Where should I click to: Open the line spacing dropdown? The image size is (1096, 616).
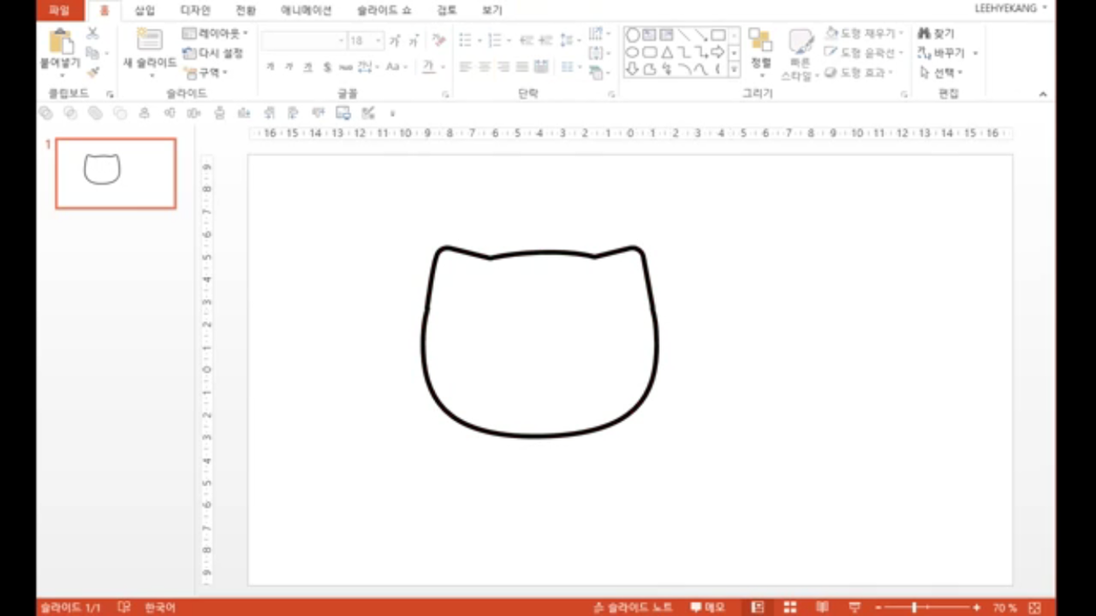point(569,40)
